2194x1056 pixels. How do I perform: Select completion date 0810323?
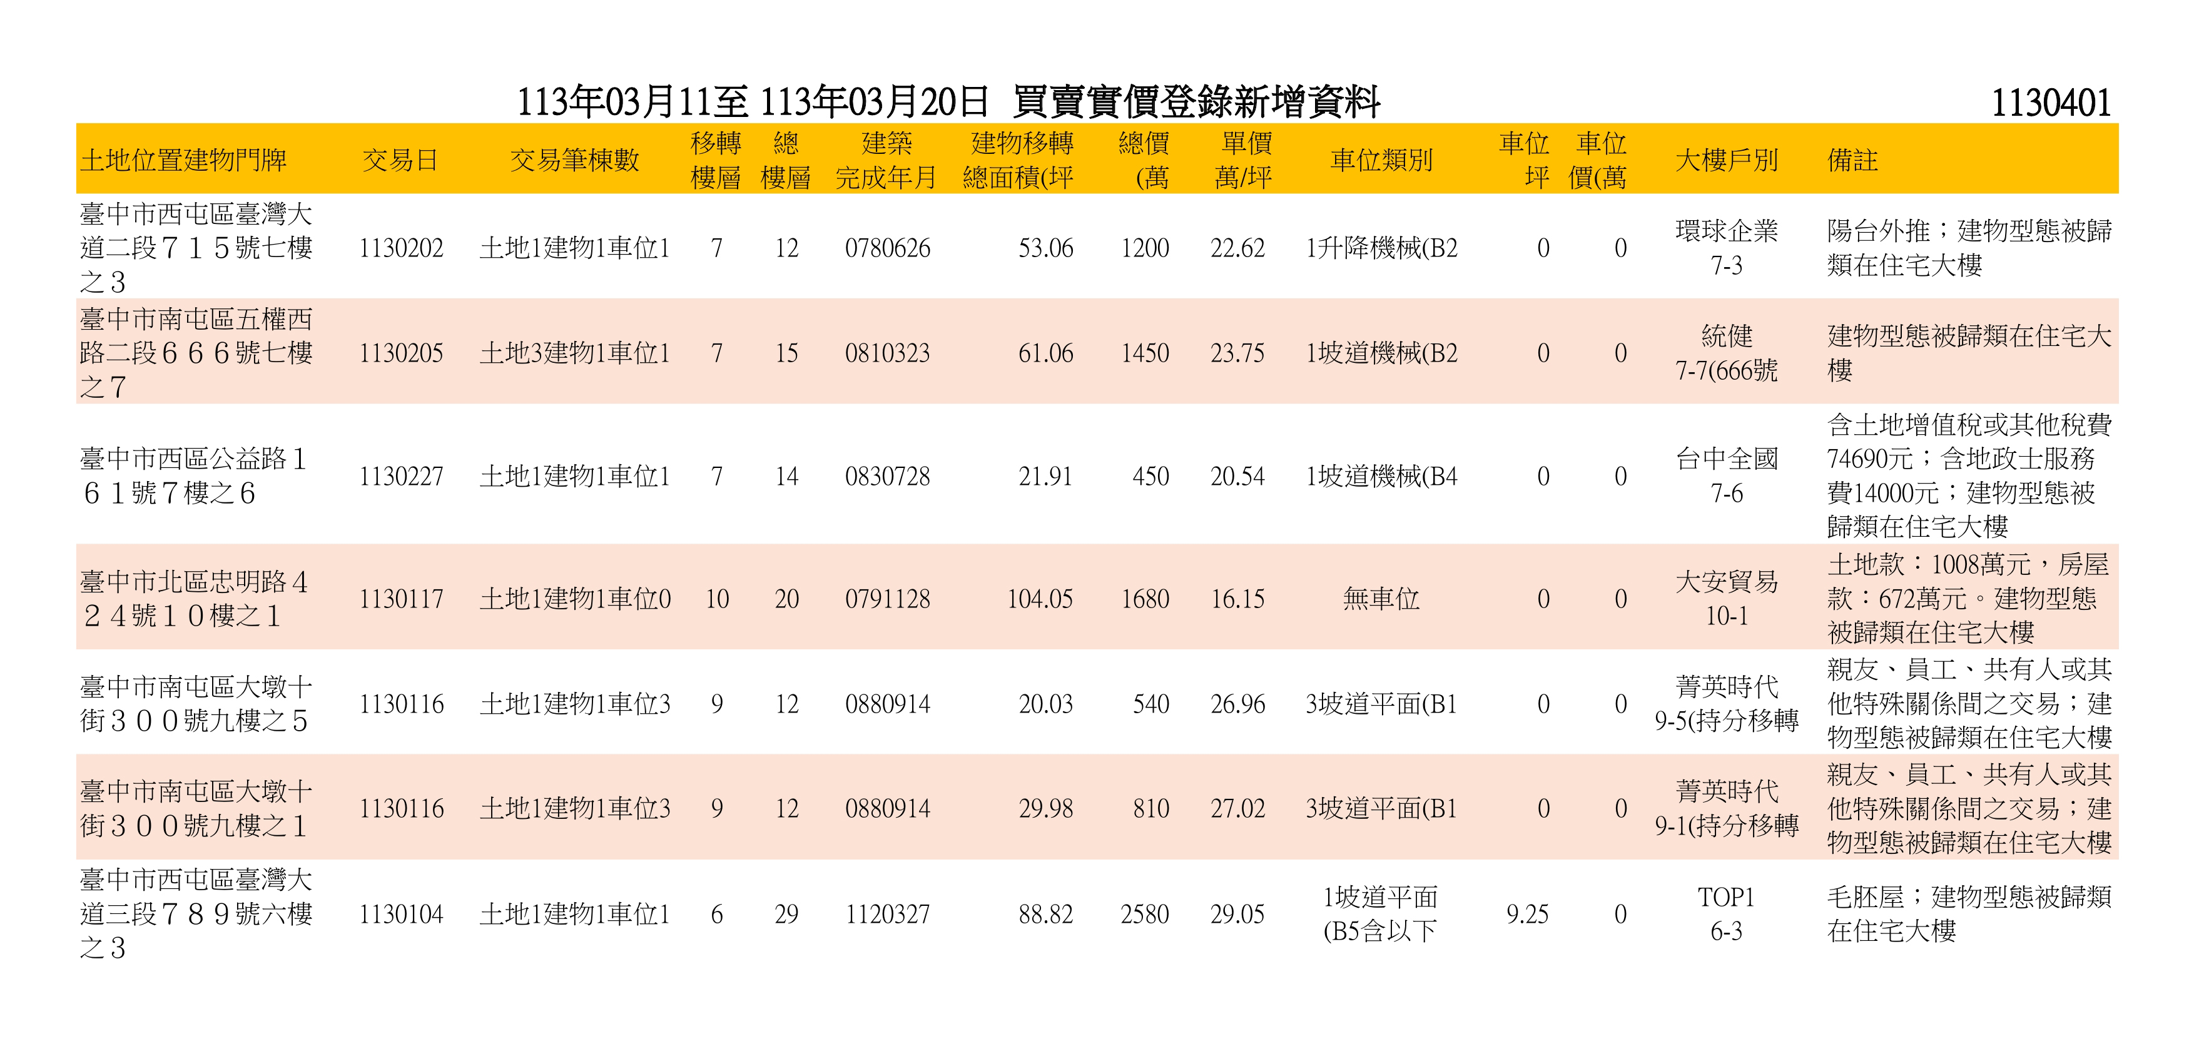pos(888,353)
